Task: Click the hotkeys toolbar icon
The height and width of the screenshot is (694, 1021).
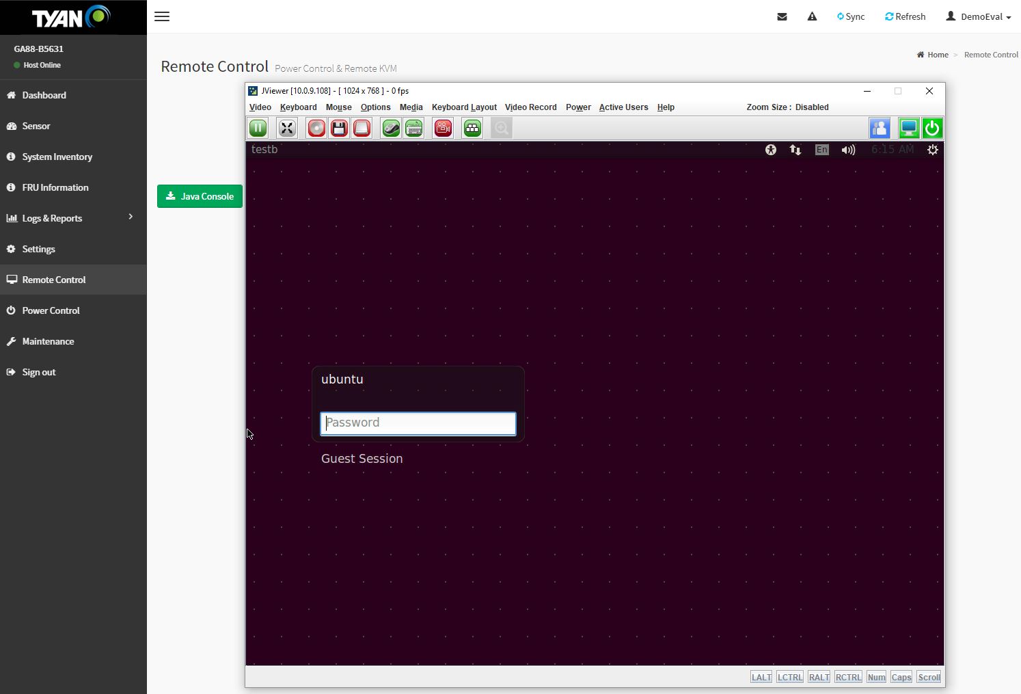Action: [x=472, y=128]
